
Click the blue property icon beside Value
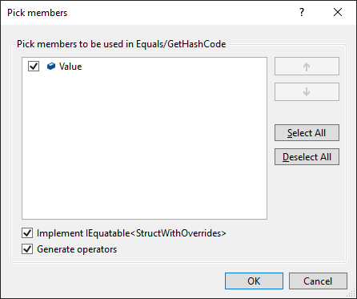click(x=51, y=66)
